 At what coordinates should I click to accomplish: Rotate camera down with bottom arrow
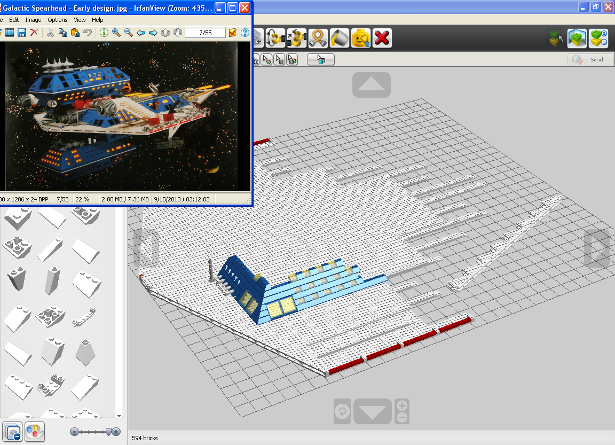(x=373, y=411)
